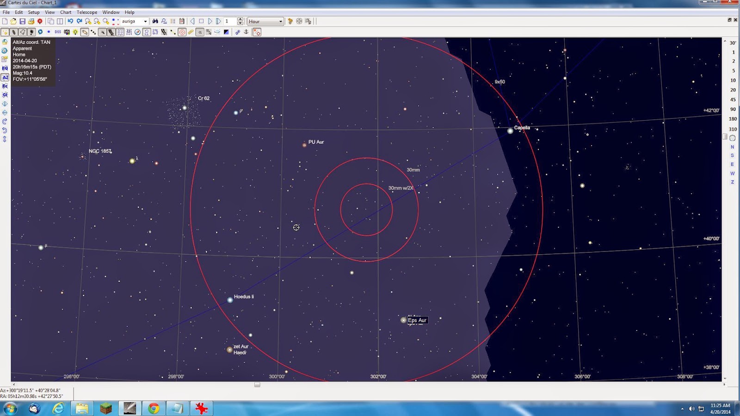Increase the time step spinner value
This screenshot has height=416, width=740.
click(x=240, y=19)
